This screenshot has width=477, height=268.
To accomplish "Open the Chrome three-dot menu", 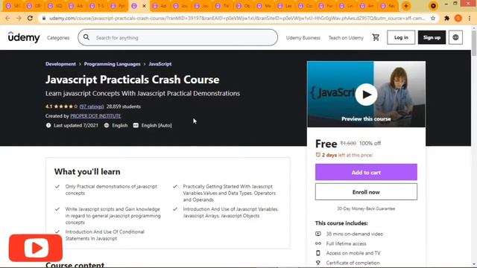I will click(x=470, y=18).
